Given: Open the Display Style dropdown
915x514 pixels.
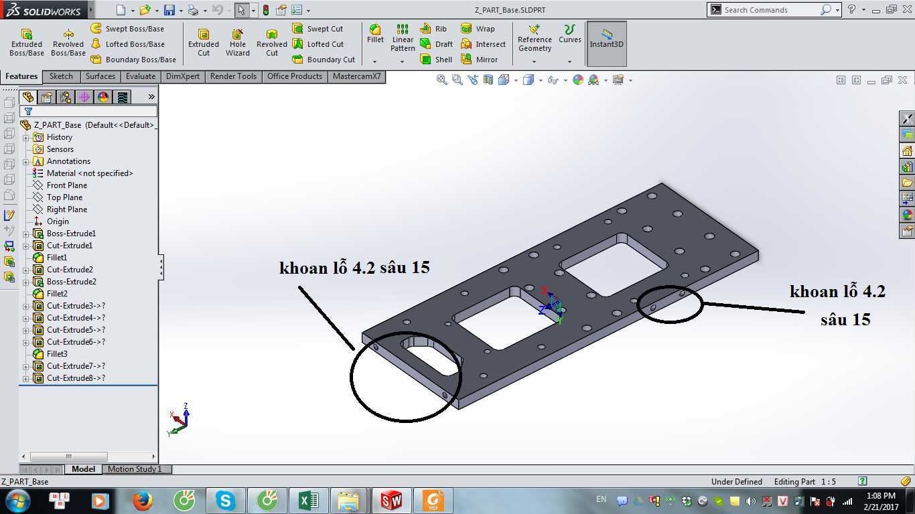Looking at the screenshot, I should coord(540,80).
